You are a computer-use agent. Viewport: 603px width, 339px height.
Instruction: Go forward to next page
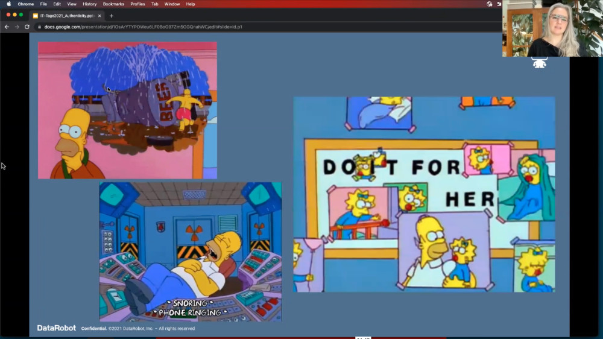click(17, 27)
